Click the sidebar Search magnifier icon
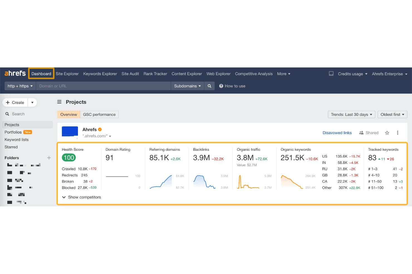Screen dimensions: 412x274 click(x=7, y=114)
